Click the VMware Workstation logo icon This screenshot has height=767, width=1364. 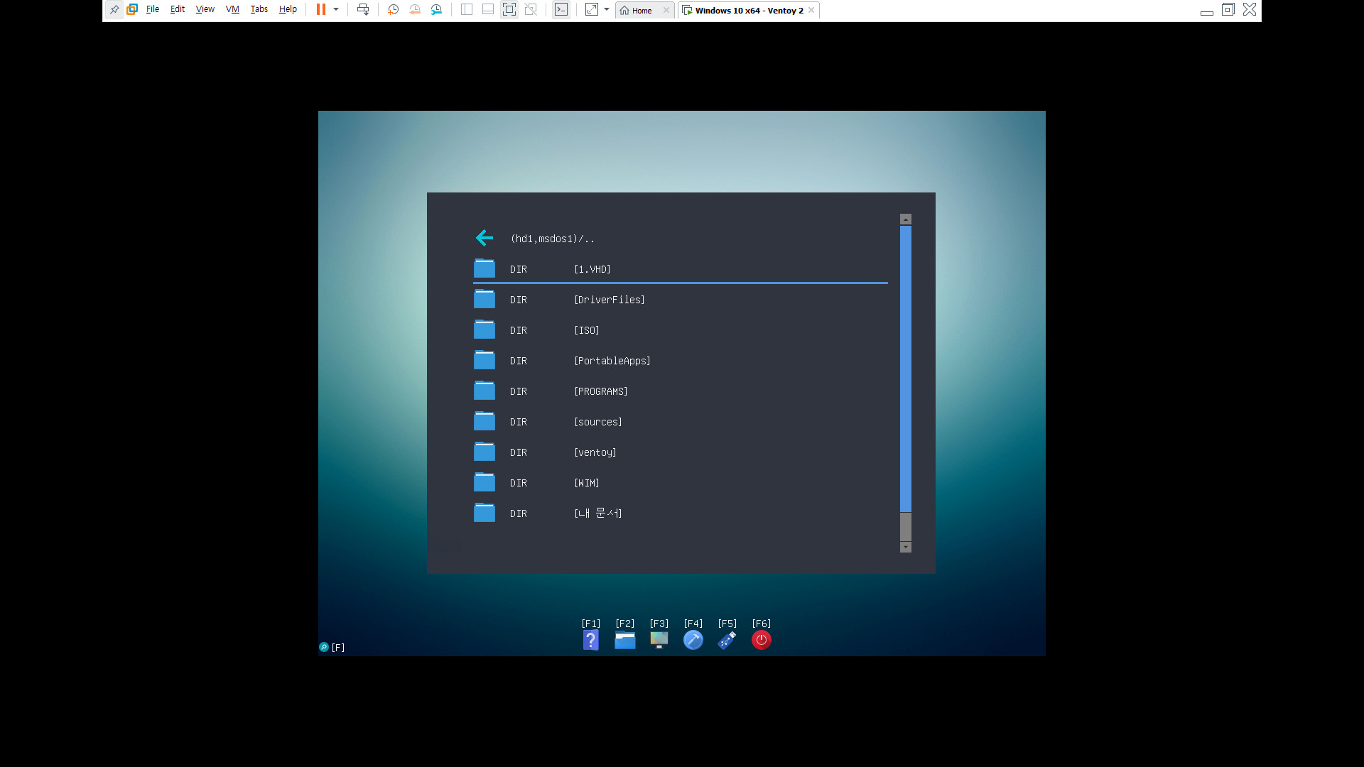coord(132,10)
